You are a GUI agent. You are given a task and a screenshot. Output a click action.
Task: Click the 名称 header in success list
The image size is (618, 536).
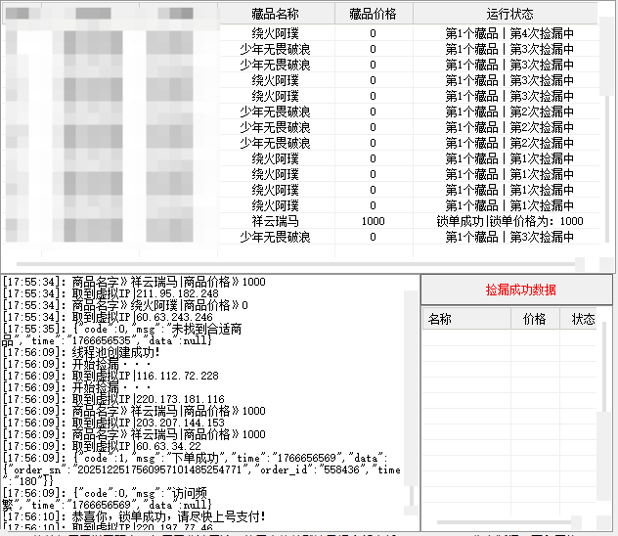440,319
